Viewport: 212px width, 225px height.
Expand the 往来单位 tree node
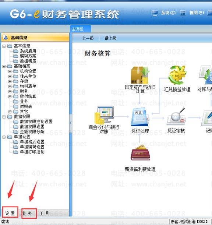(x=10, y=76)
